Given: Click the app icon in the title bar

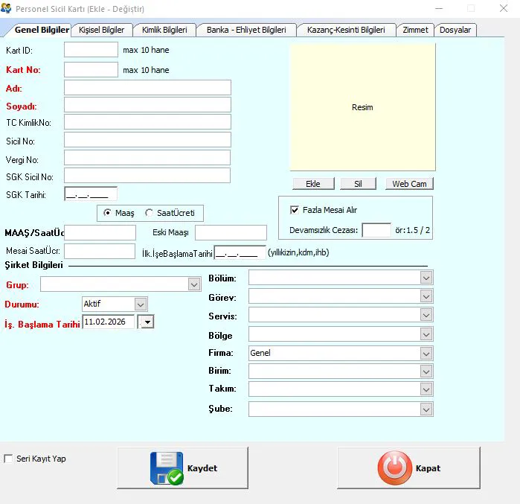Looking at the screenshot, I should point(7,9).
